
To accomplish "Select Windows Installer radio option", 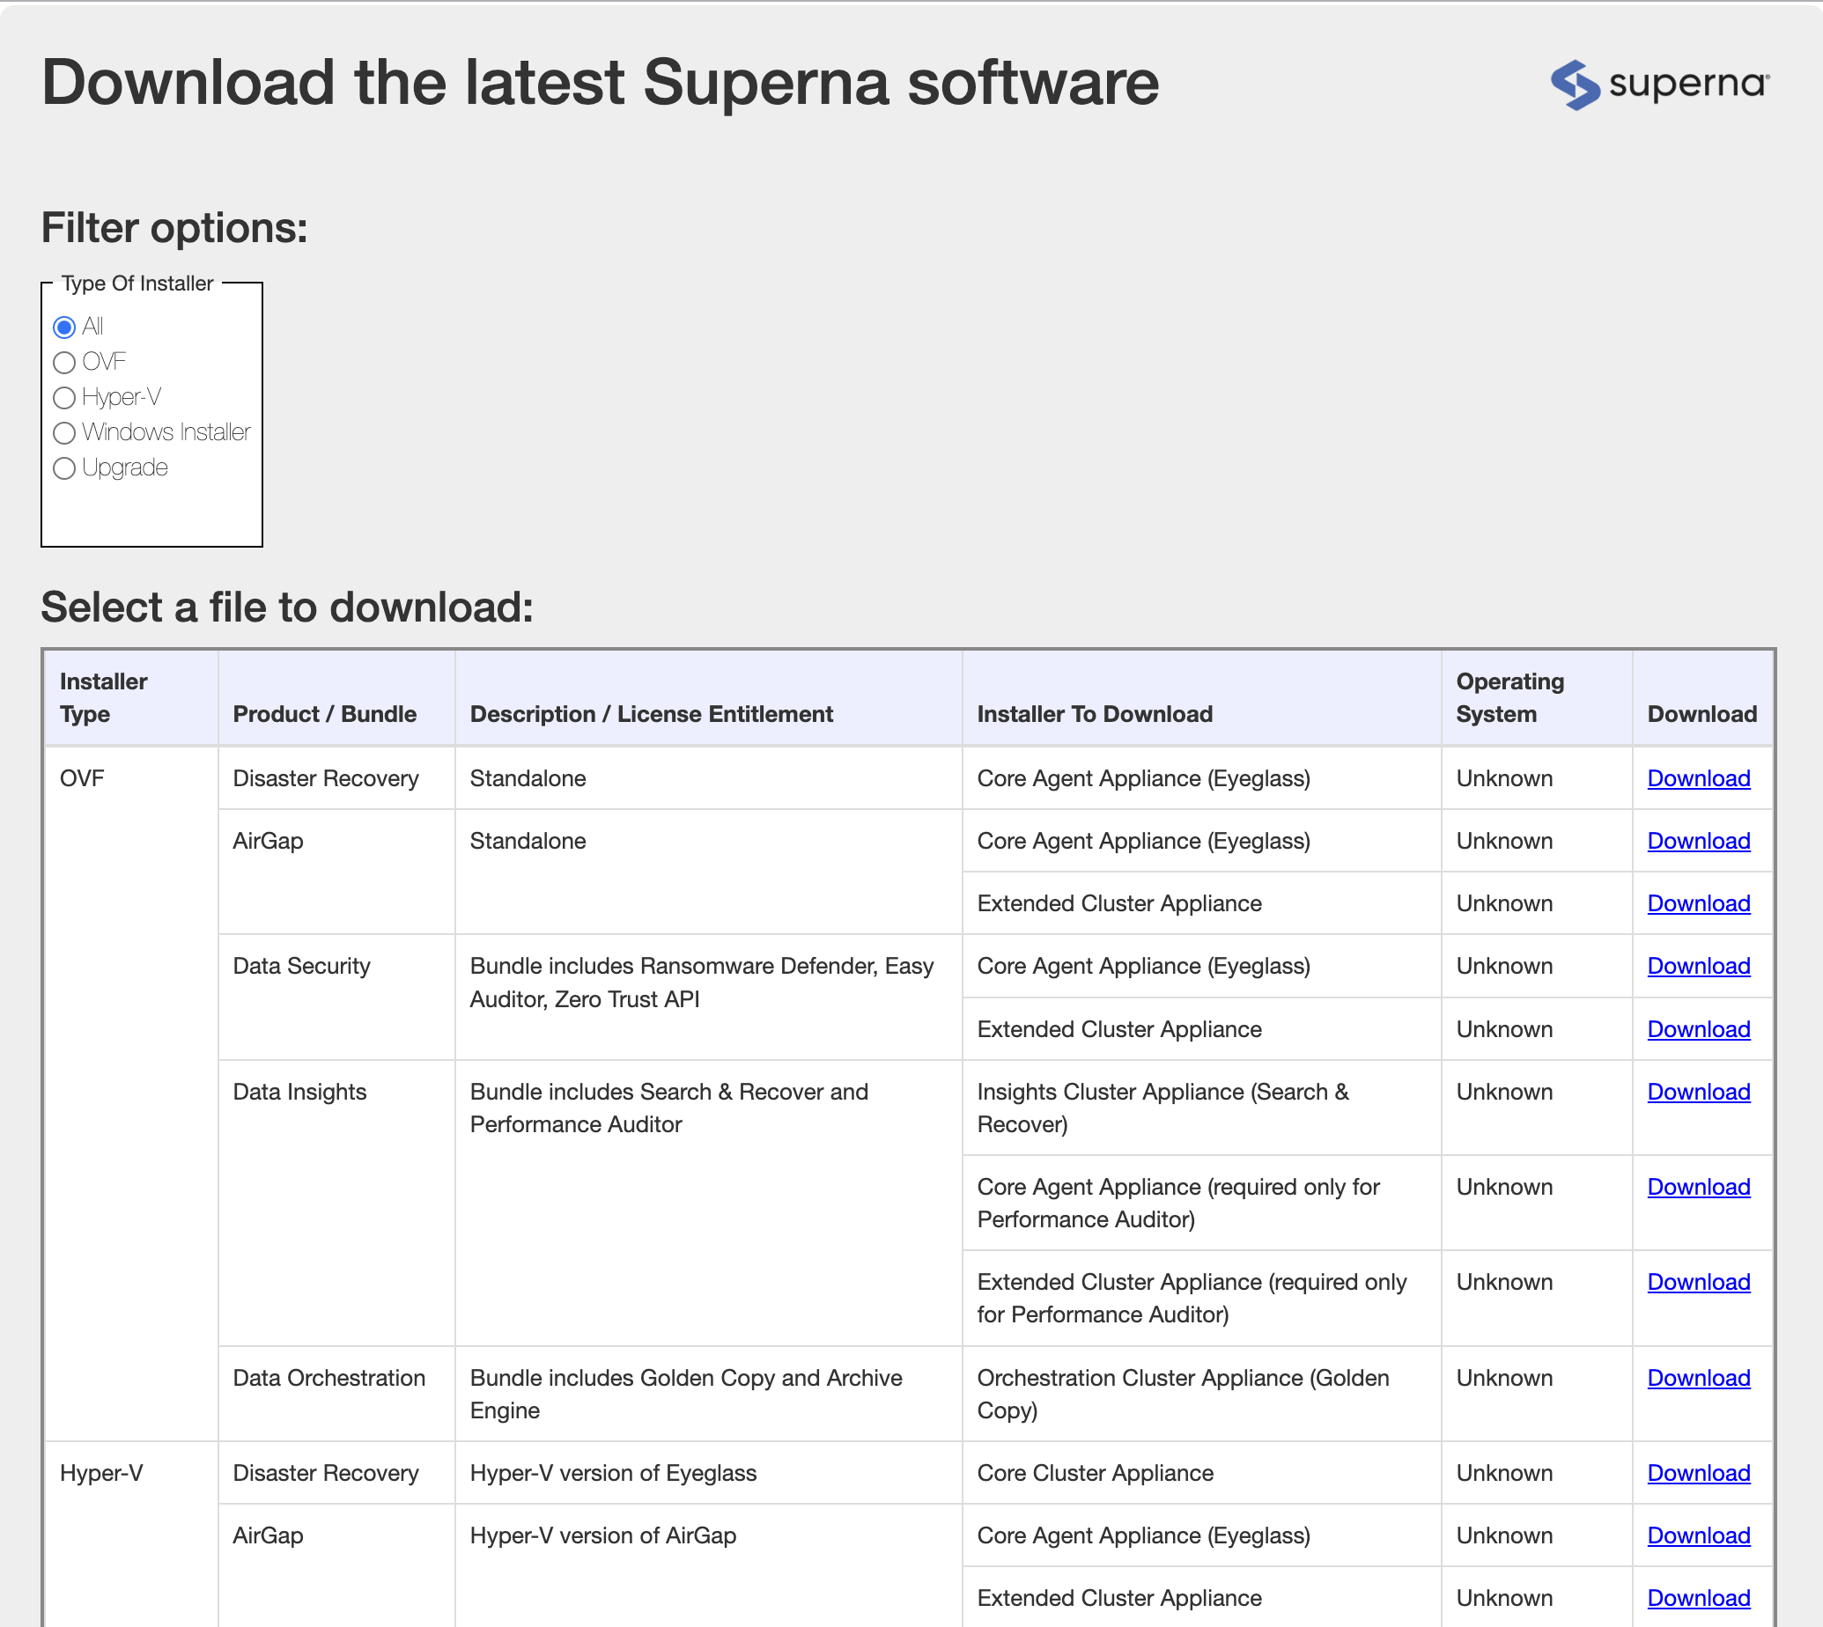I will click(64, 432).
